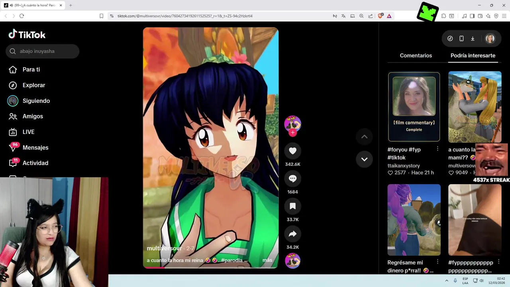This screenshot has width=510, height=287.
Task: Open picture-in-picture icon in address bar
Action: pos(352,16)
